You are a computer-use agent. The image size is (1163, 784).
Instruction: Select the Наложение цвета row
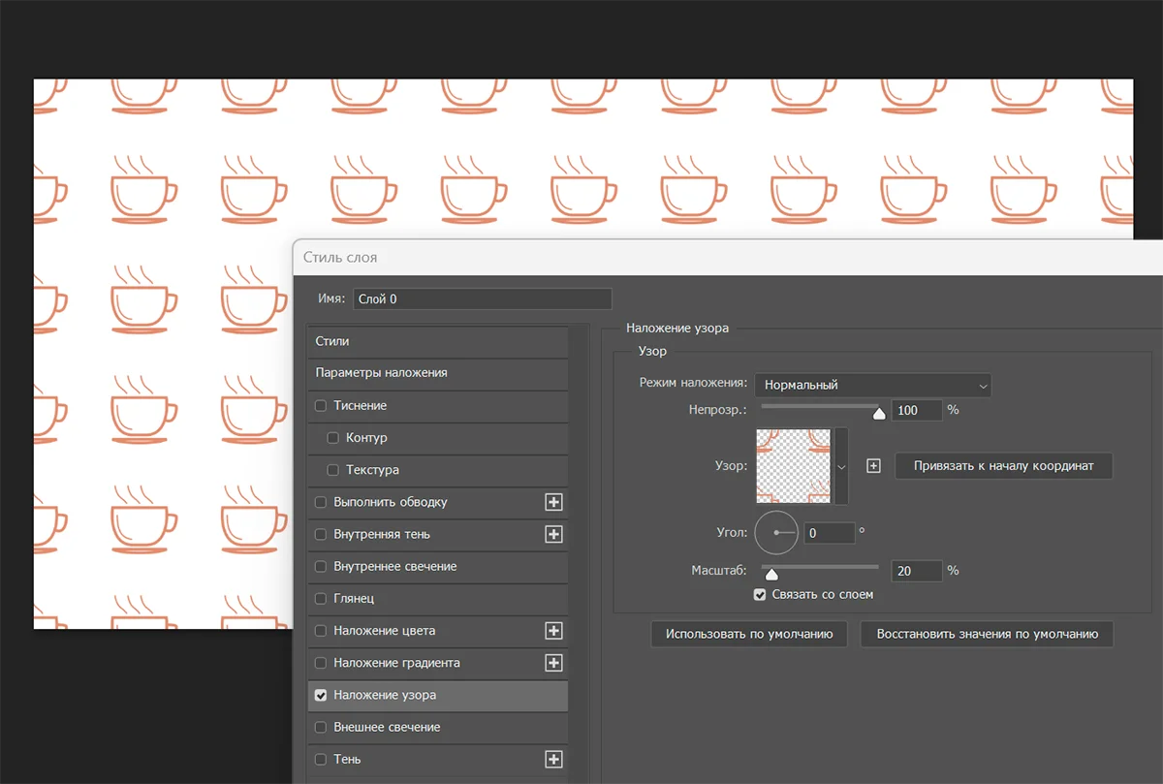438,631
